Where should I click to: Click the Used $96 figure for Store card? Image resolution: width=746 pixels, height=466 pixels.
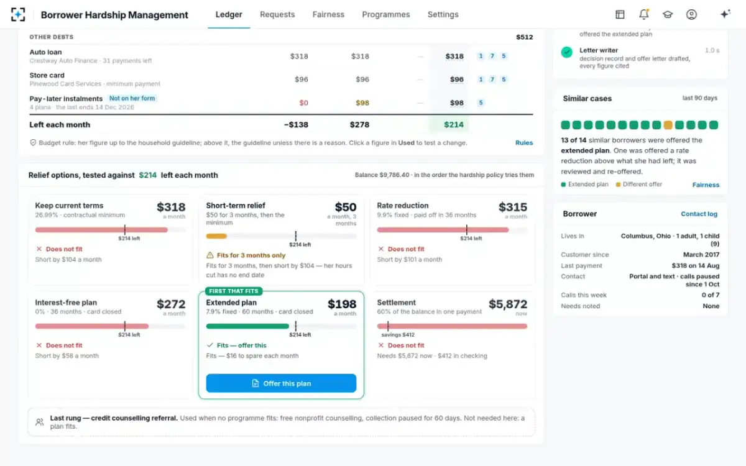click(457, 80)
